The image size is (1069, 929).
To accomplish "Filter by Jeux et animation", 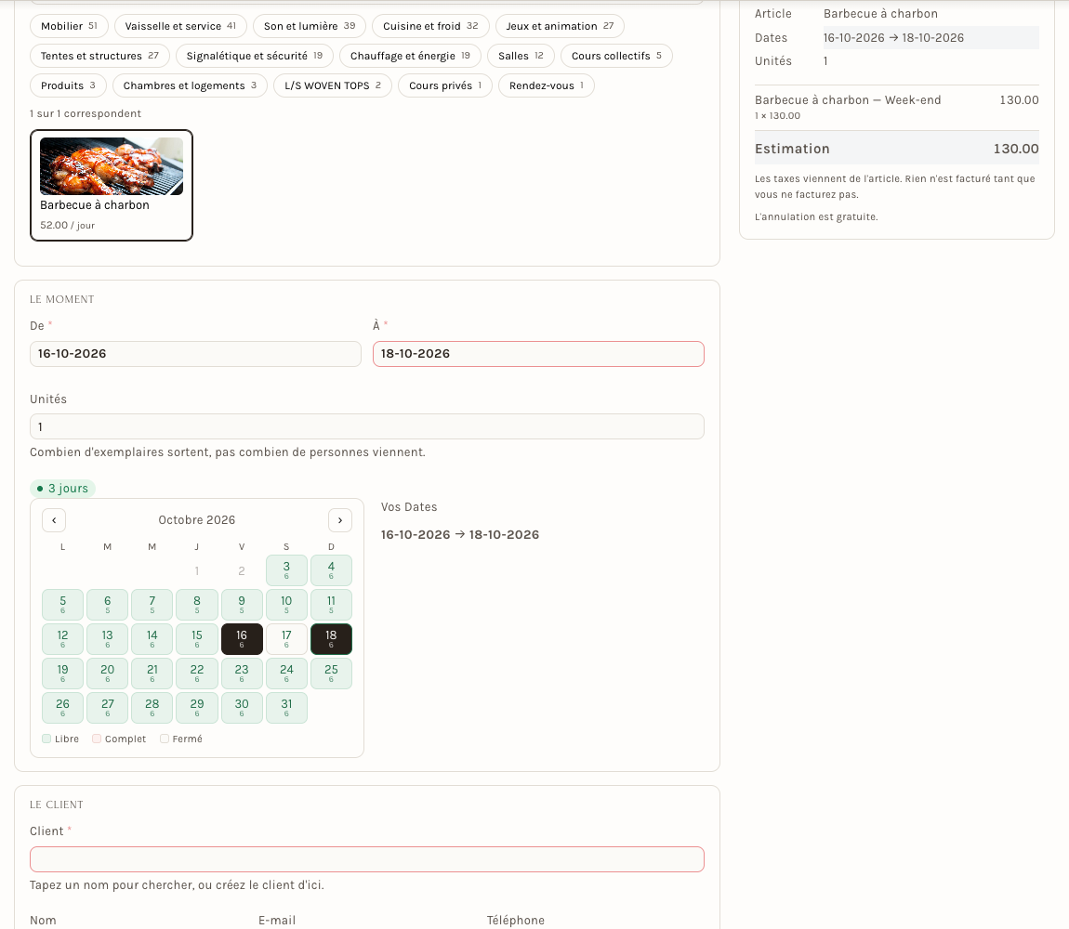I will [560, 26].
